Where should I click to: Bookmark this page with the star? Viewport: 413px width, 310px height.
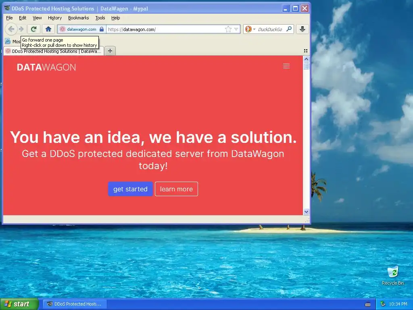(228, 29)
